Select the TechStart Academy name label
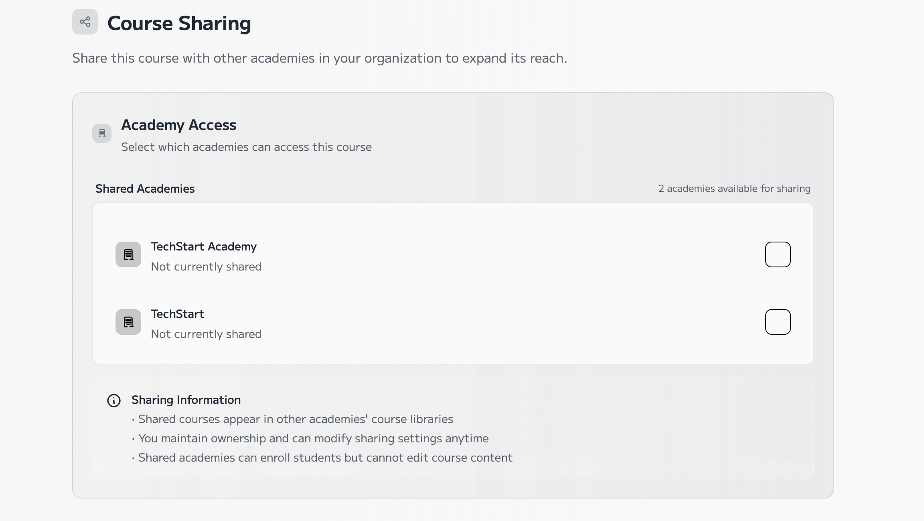The width and height of the screenshot is (924, 521). (203, 246)
